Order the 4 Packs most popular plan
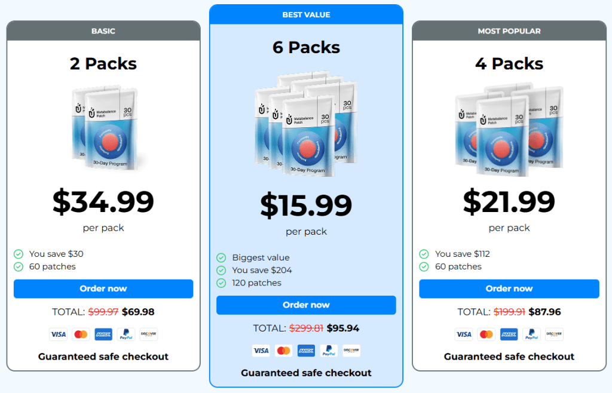The width and height of the screenshot is (612, 393). coord(509,288)
